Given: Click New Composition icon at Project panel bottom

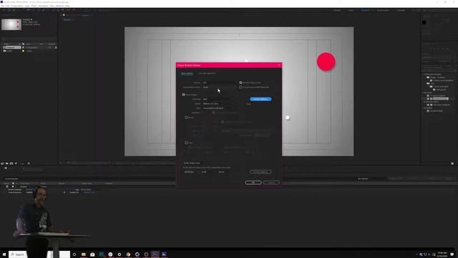Looking at the screenshot, I should pyautogui.click(x=11, y=163).
